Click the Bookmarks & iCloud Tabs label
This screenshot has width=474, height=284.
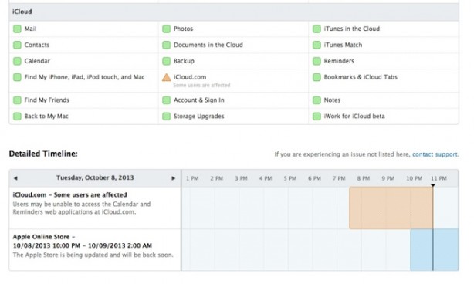pos(361,77)
